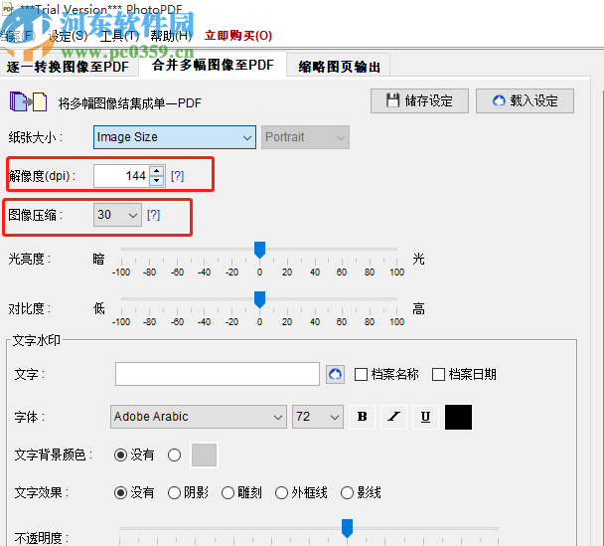Click the brightness slider handle

click(259, 251)
